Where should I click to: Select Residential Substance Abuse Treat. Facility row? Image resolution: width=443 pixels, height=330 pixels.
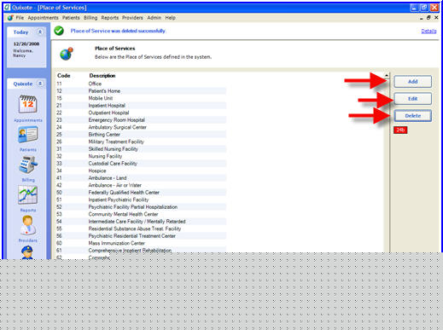click(x=141, y=229)
